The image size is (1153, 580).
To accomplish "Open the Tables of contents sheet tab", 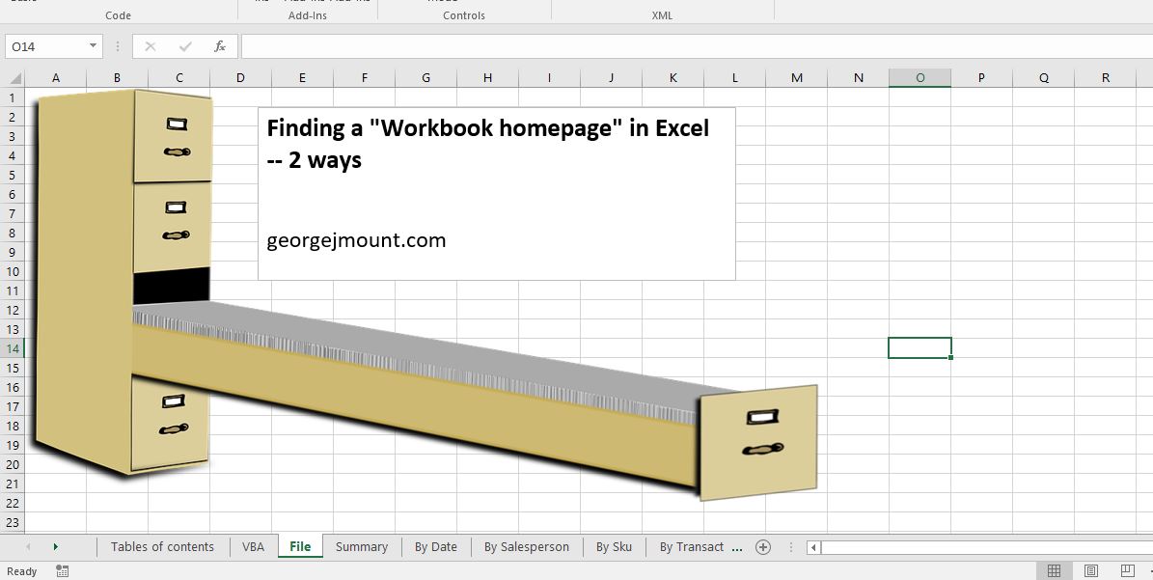I will tap(162, 547).
